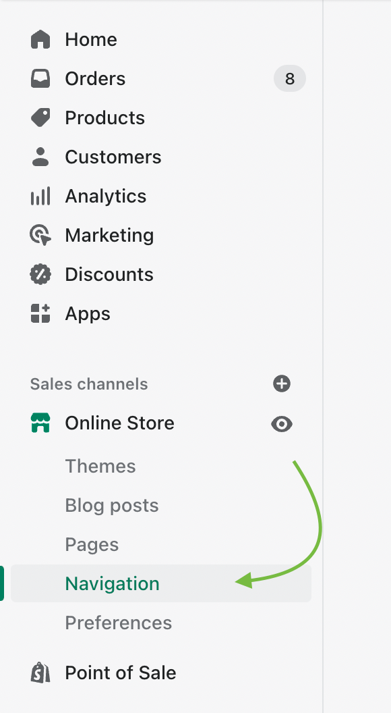Go to Blog posts section

click(x=112, y=505)
